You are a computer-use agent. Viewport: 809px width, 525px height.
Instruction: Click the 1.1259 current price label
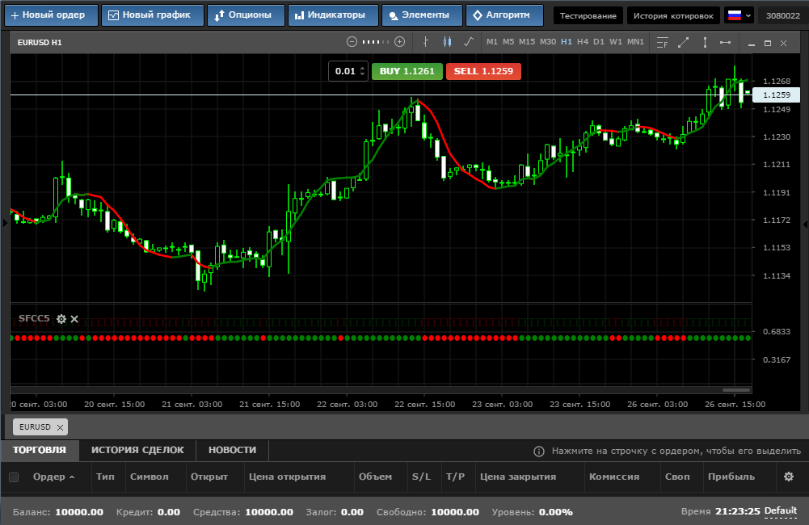[x=777, y=94]
